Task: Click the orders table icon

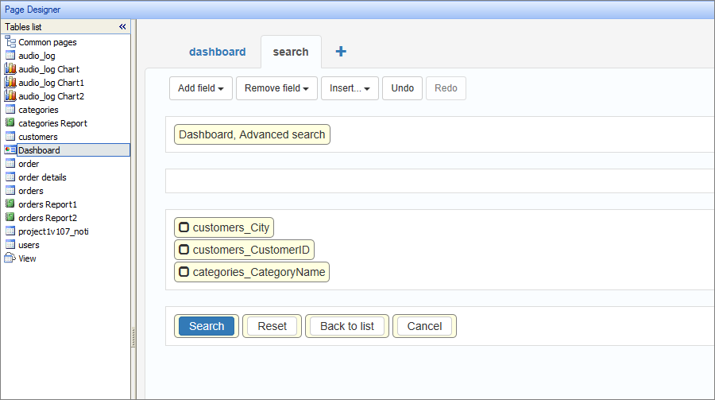Action: coord(10,190)
